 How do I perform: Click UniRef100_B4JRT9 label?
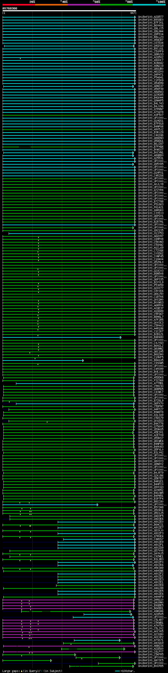pyautogui.click(x=151, y=473)
